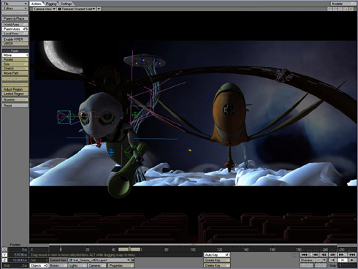Select the cyan camera gizmo in the viewport
The width and height of the screenshot is (358, 269).
64,117
